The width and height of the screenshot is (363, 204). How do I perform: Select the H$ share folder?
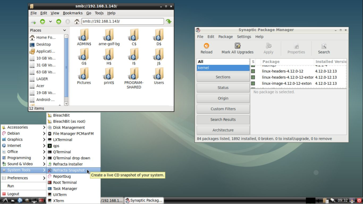[109, 57]
